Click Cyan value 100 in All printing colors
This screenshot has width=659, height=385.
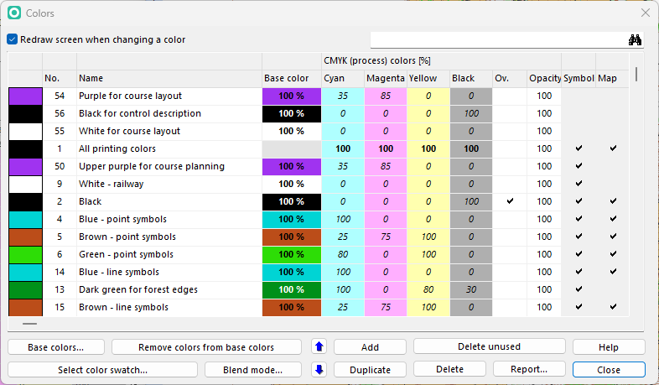tap(343, 148)
